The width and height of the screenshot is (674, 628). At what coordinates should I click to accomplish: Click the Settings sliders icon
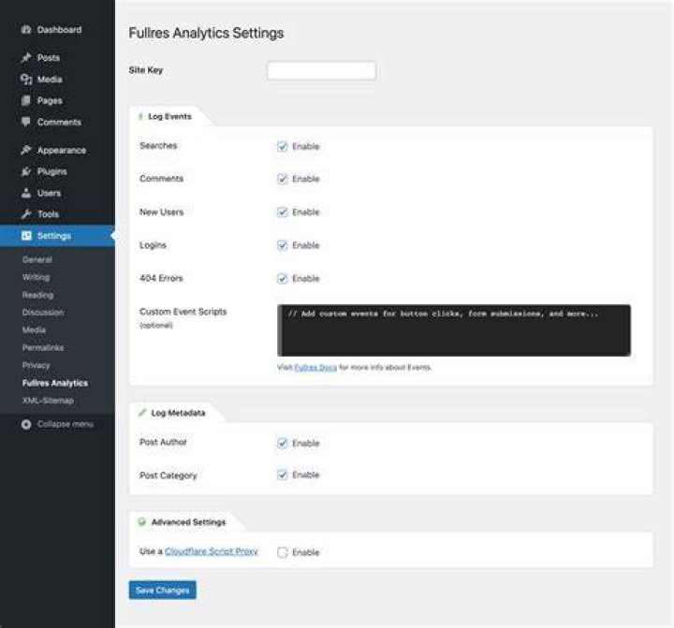click(26, 236)
